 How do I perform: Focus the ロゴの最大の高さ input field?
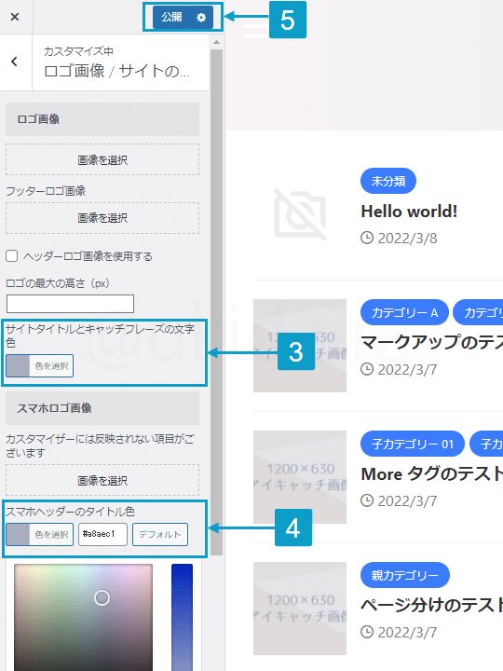(70, 304)
